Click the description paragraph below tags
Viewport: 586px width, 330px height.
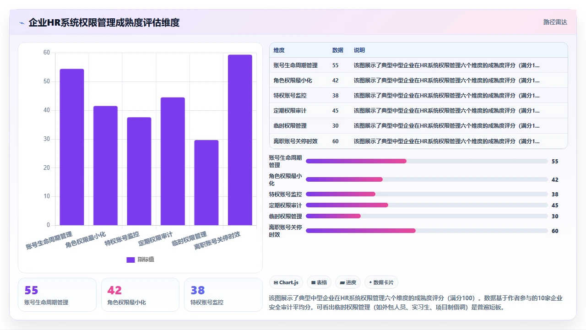coord(416,303)
